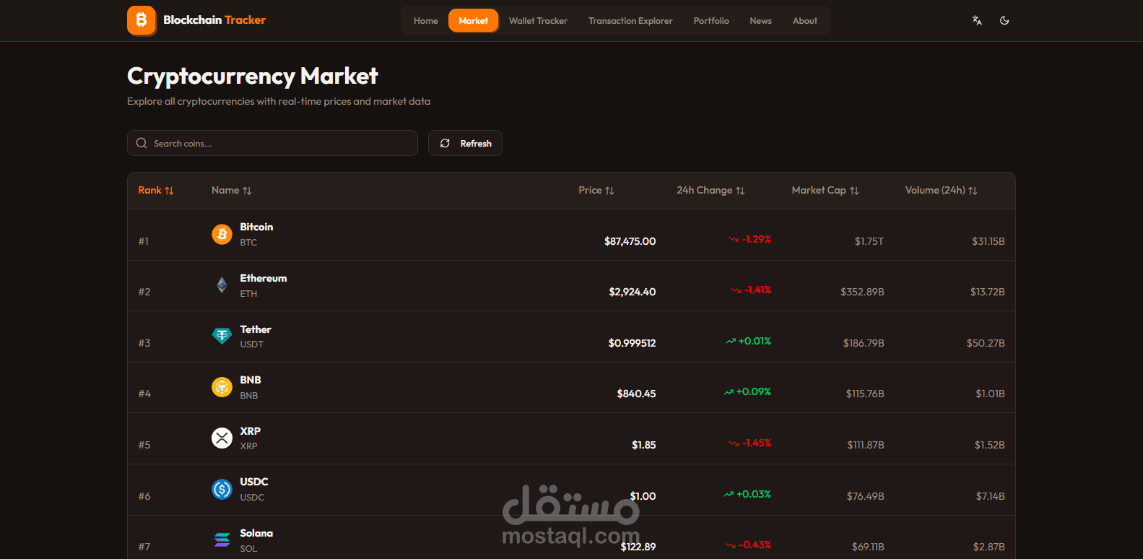Click the USDC uptrend arrow icon

click(729, 494)
